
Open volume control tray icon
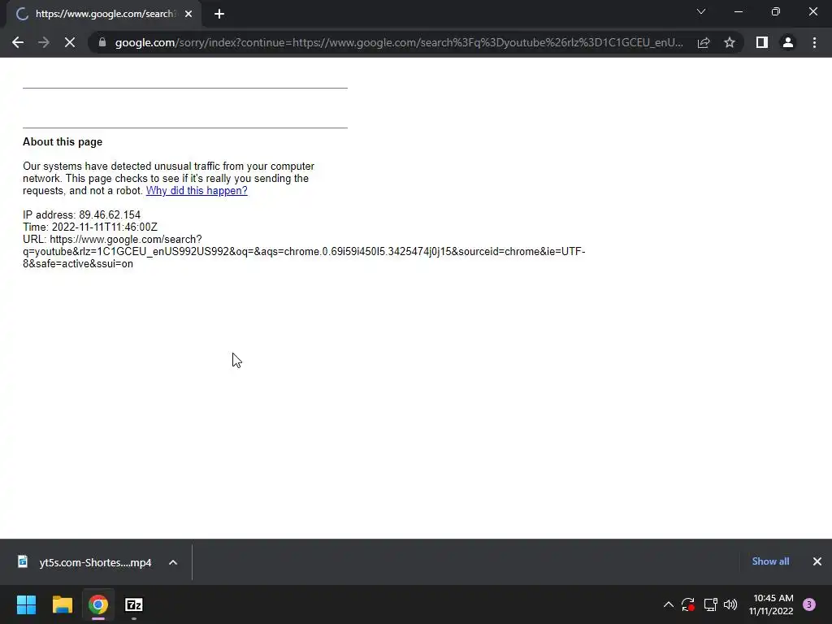[730, 604]
